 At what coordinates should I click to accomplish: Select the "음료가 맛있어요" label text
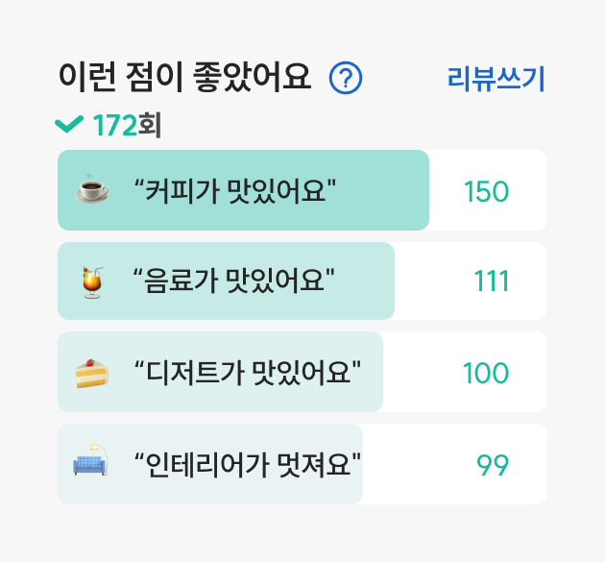click(x=233, y=281)
